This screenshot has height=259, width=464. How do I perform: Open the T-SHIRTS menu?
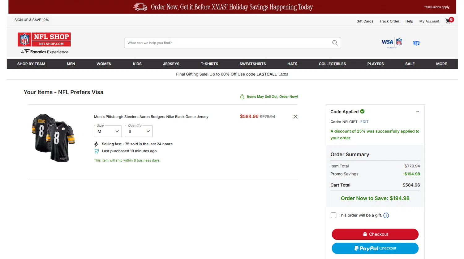point(209,64)
